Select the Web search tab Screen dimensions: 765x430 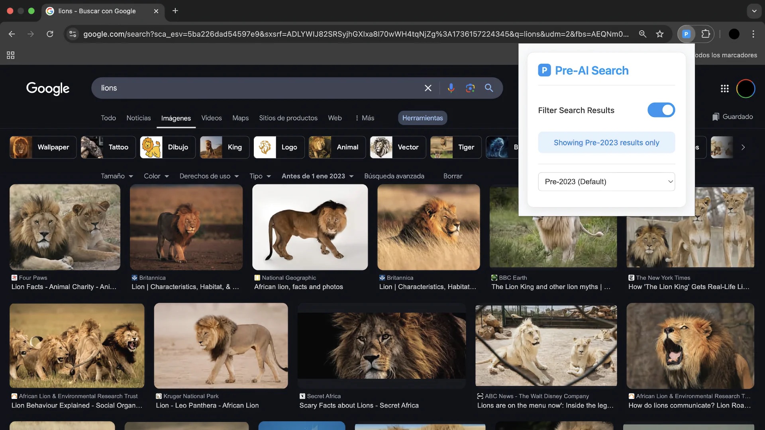[335, 117]
